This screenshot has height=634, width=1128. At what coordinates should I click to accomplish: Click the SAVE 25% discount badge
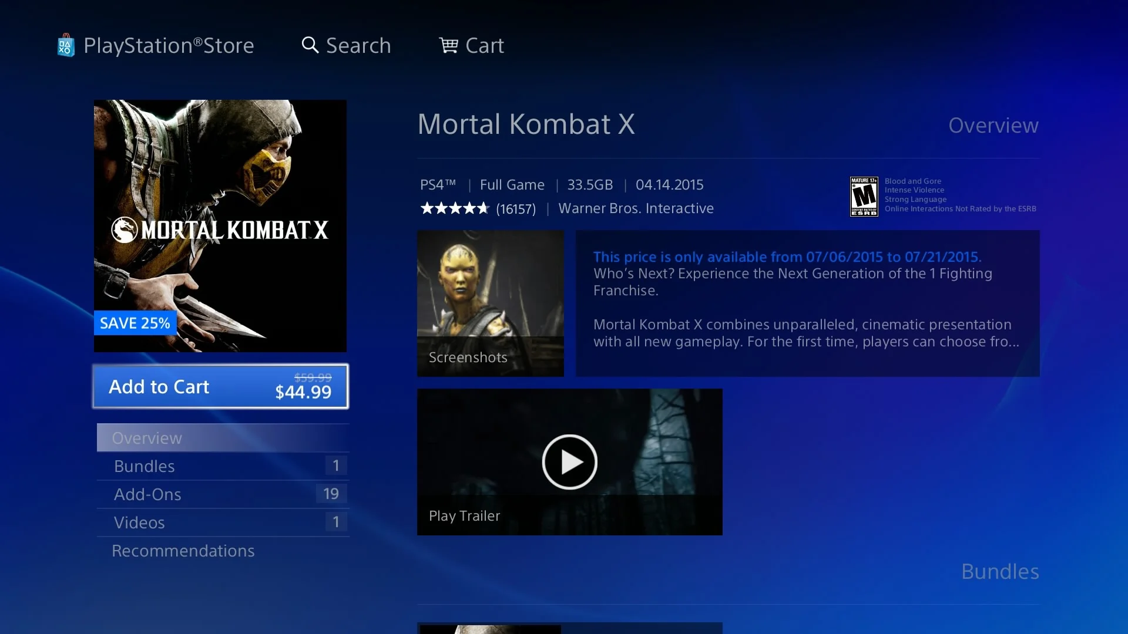tap(135, 323)
